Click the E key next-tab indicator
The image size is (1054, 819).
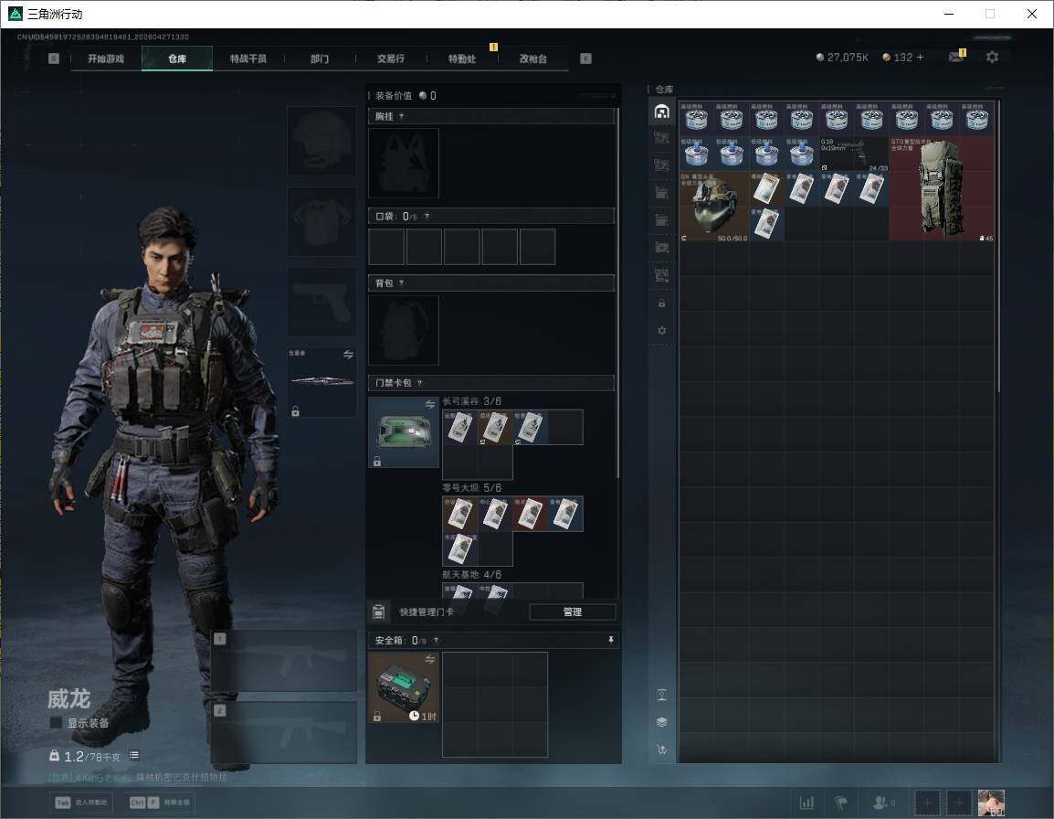(x=585, y=58)
